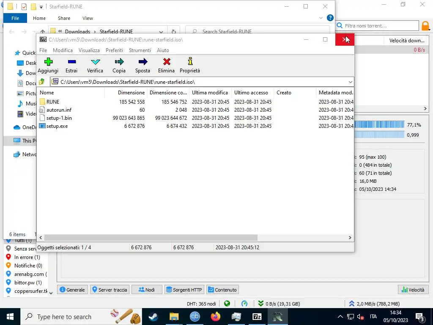Click the muted volume tray icon
The width and height of the screenshot is (433, 325).
360,317
